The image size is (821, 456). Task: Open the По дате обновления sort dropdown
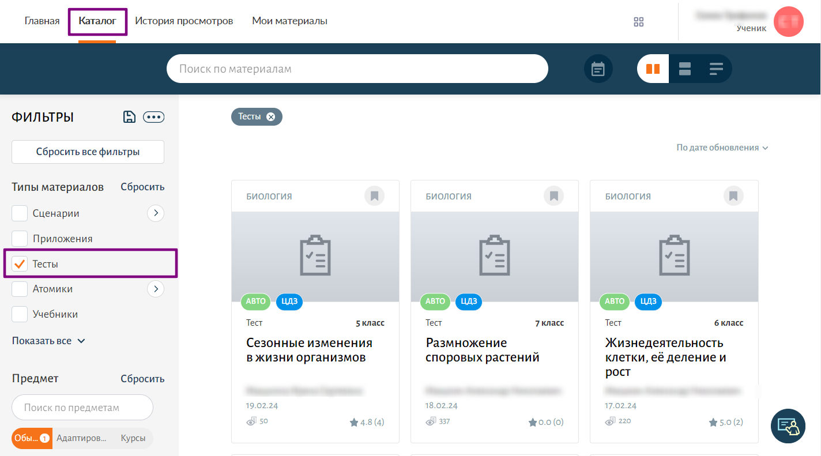(x=722, y=148)
